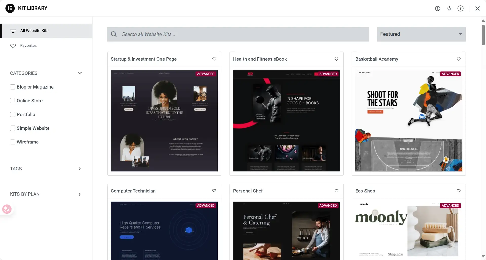Click the Health and Fitness eBook title
Image resolution: width=486 pixels, height=260 pixels.
(260, 59)
